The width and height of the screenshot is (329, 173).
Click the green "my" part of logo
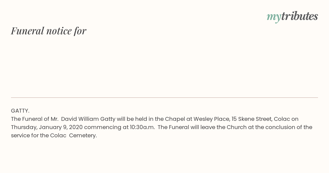coord(274,18)
